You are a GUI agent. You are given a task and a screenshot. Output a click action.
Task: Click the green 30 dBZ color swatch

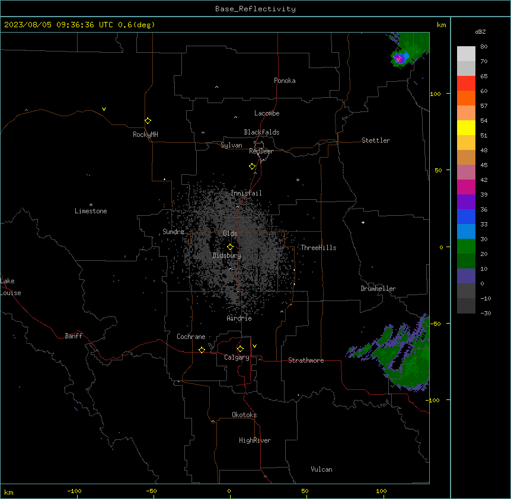466,247
